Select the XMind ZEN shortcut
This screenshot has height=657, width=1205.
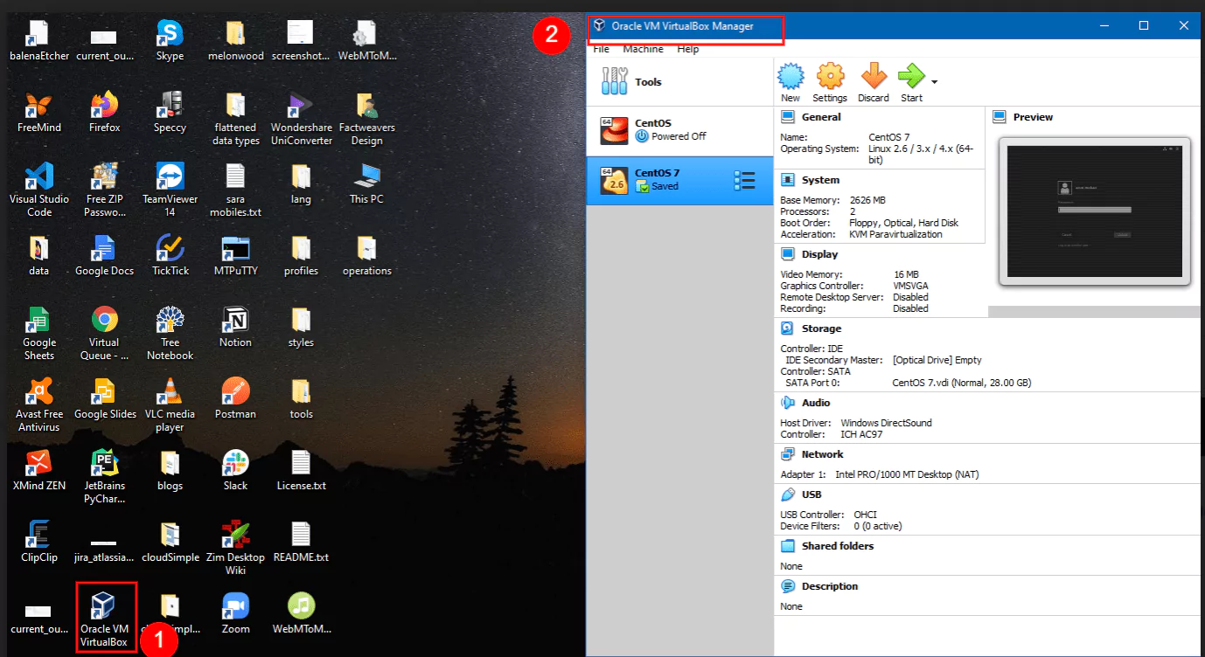tap(38, 471)
